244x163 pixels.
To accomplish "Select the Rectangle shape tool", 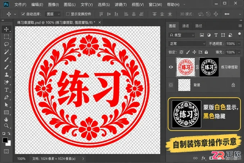I will (6, 112).
